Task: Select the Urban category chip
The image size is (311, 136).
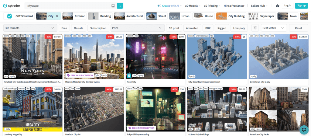Action: [x=180, y=16]
